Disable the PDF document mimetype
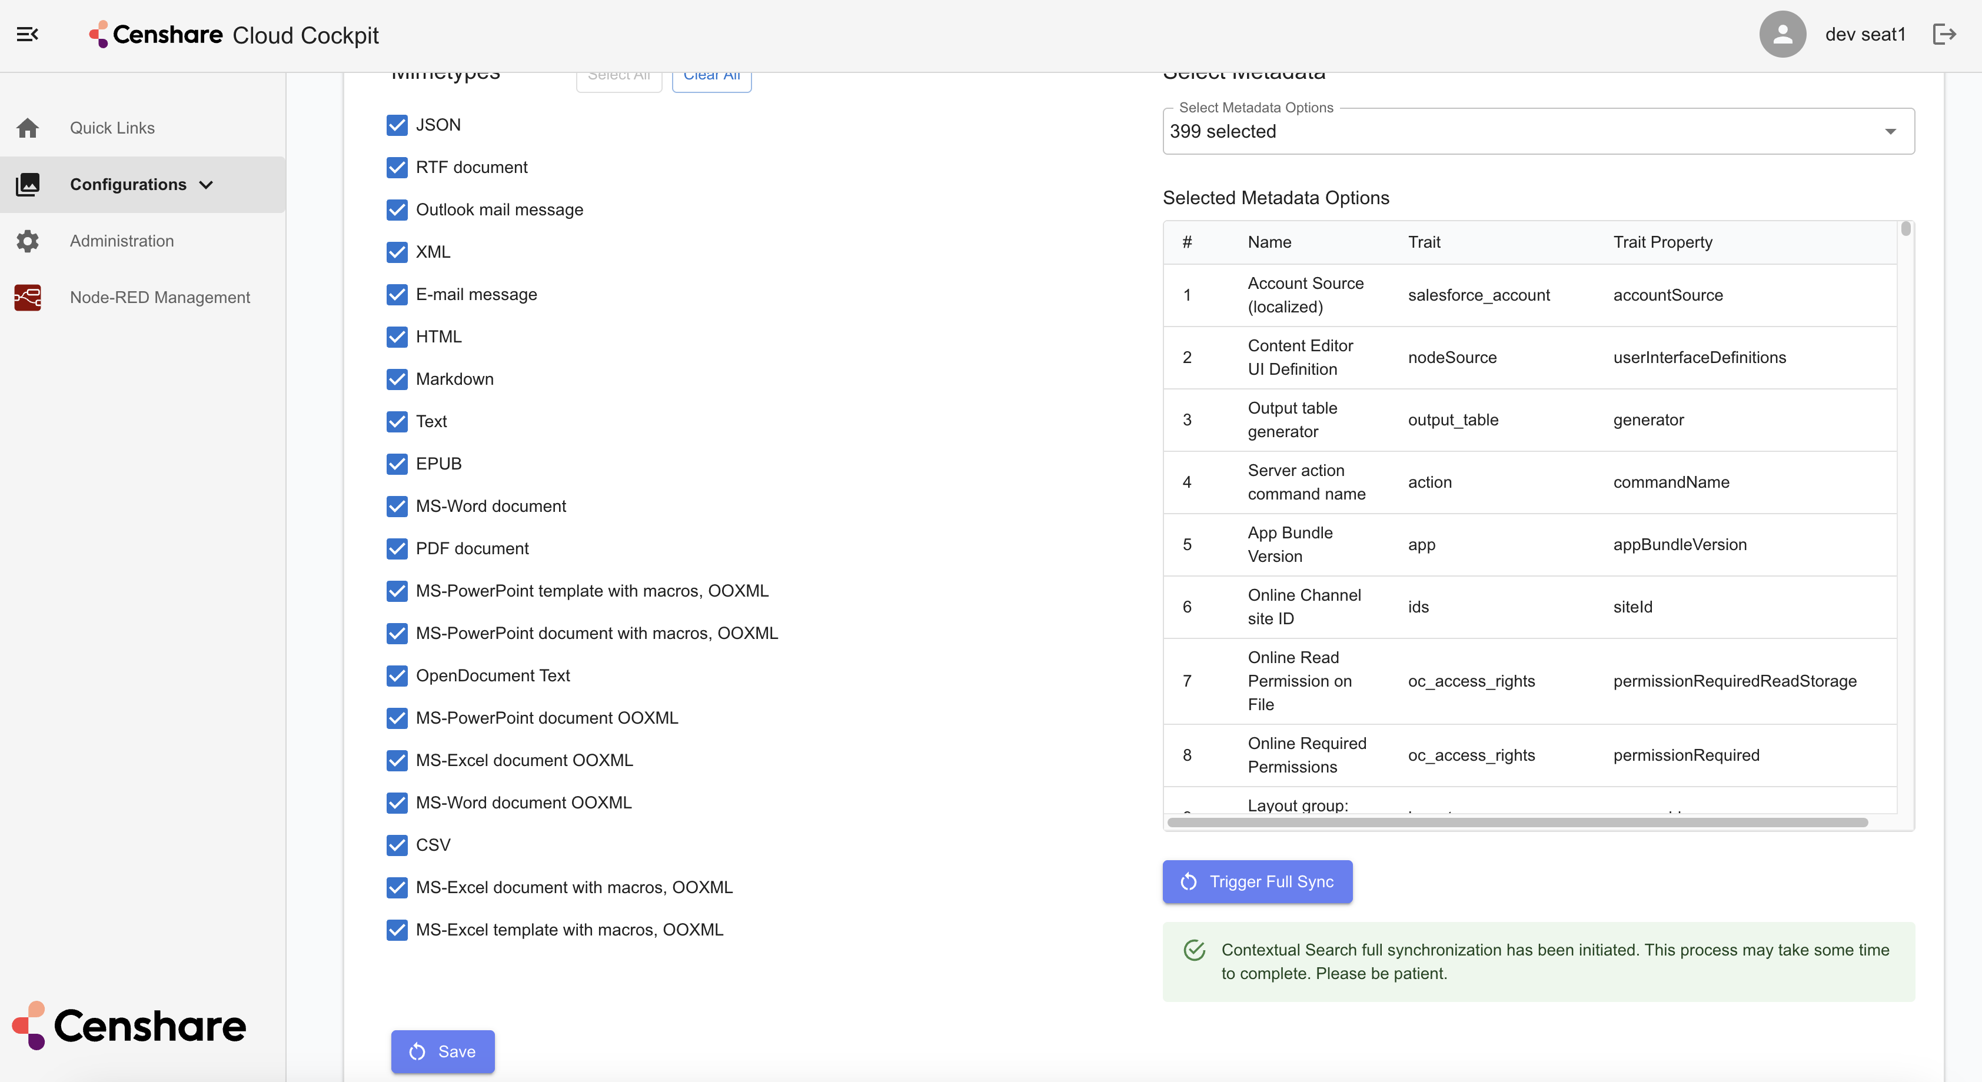 396,548
